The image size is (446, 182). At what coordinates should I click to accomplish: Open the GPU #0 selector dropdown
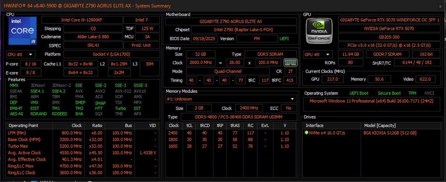tap(318, 54)
